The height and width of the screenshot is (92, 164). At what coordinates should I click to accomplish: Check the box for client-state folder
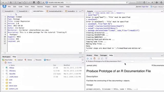click(x=3, y=86)
